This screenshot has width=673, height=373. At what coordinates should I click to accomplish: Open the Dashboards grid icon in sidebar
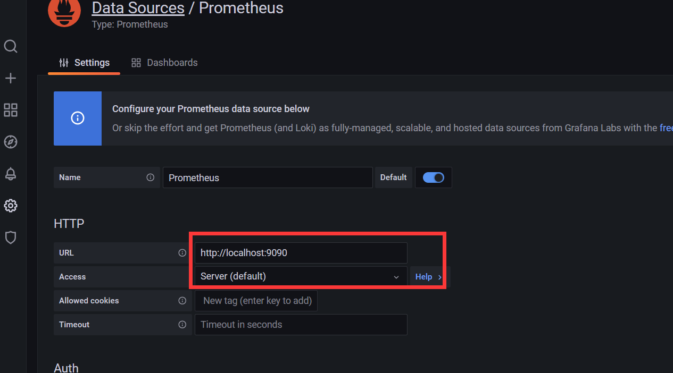pos(11,110)
